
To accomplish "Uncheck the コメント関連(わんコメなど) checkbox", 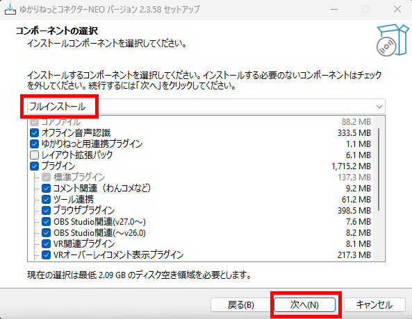I will click(x=47, y=188).
